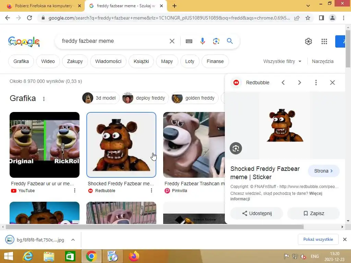Go to Google homepage logo

[24, 41]
